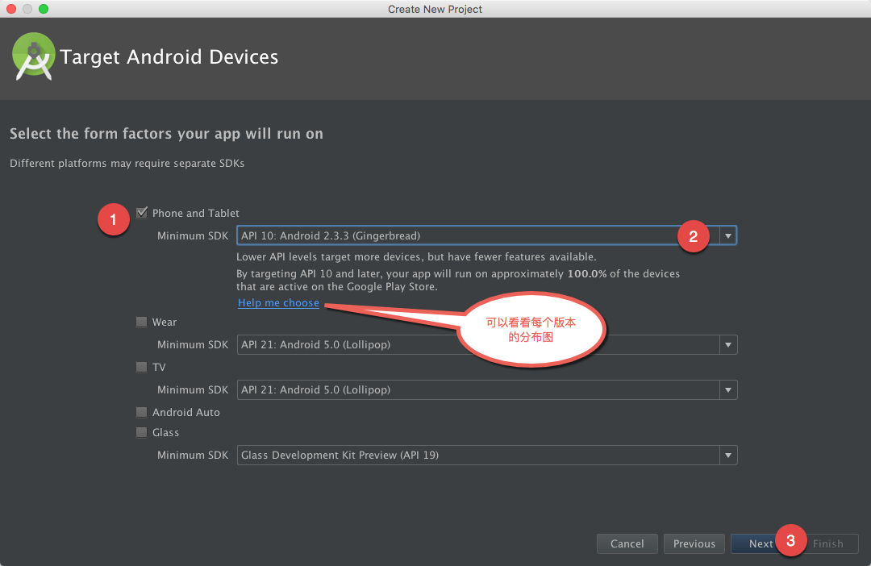Click the Glass SDK dropdown arrow icon
This screenshot has width=871, height=566.
[x=728, y=455]
